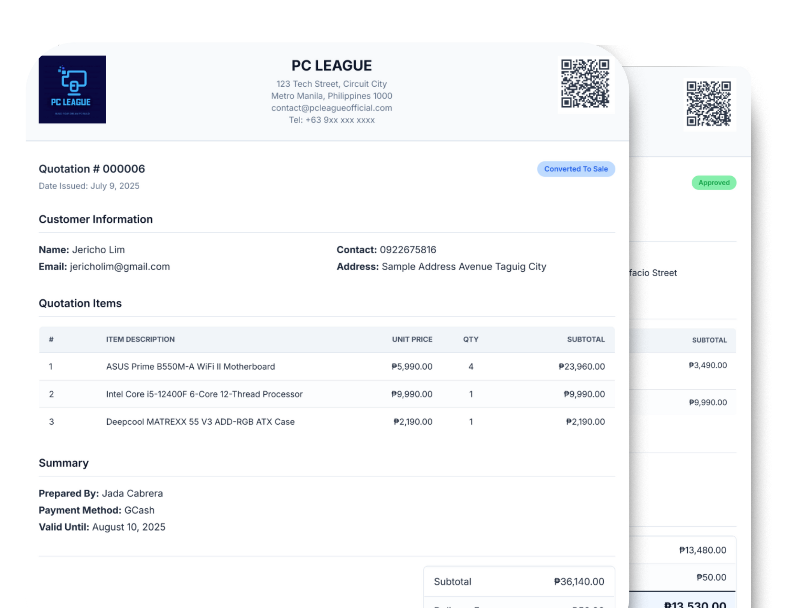Click Intel Core i5-12400F processor row

pos(327,394)
